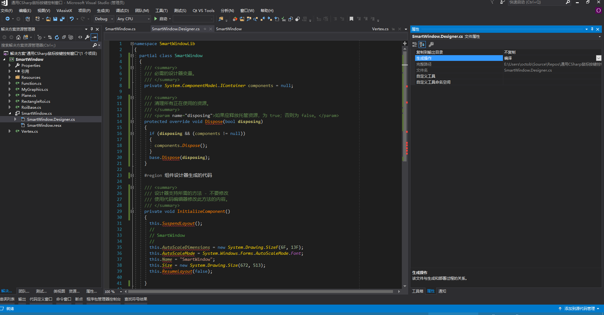Toggle Preview Selected Items in Solution Explorer
This screenshot has width=604, height=315.
[x=94, y=37]
